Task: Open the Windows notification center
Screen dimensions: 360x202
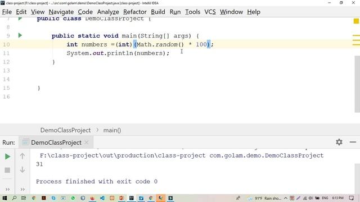Action: pos(351,198)
